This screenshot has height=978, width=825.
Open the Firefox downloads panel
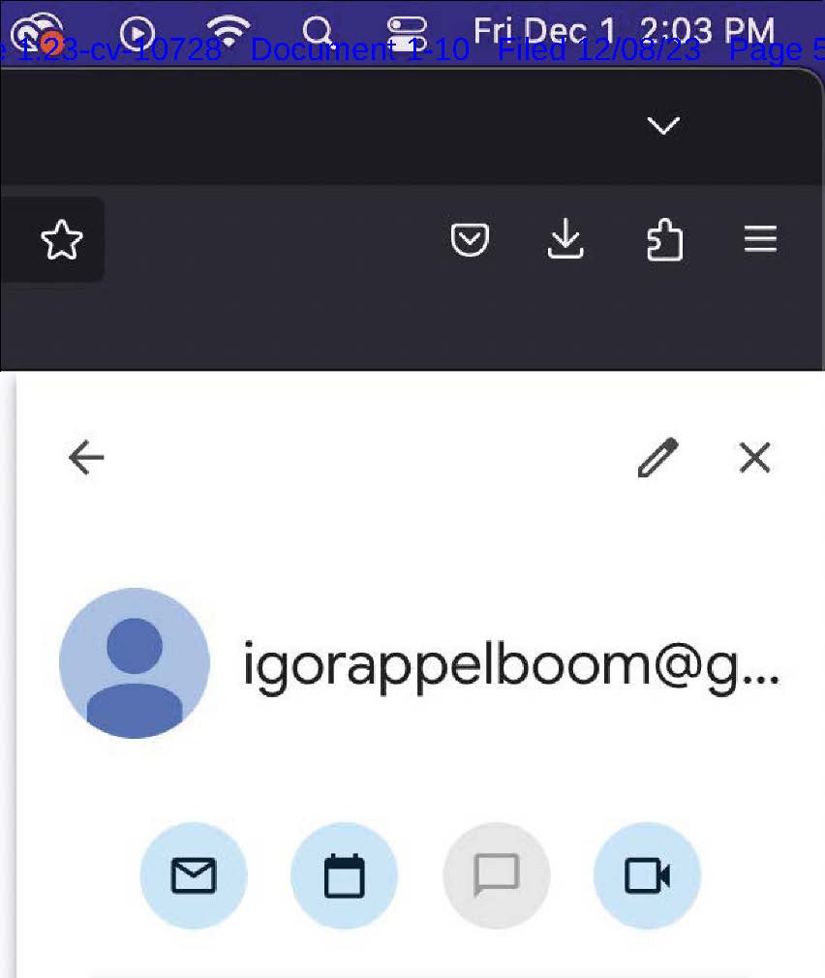565,239
